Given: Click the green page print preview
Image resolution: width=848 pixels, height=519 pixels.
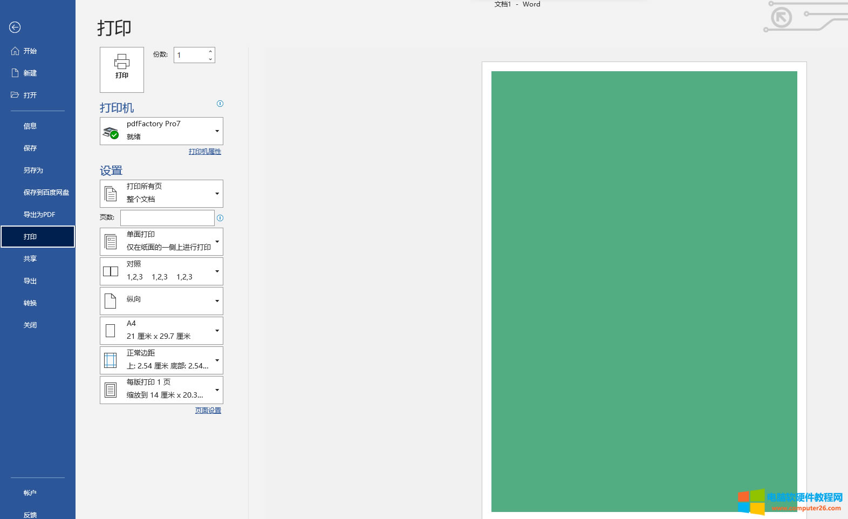Looking at the screenshot, I should [644, 291].
